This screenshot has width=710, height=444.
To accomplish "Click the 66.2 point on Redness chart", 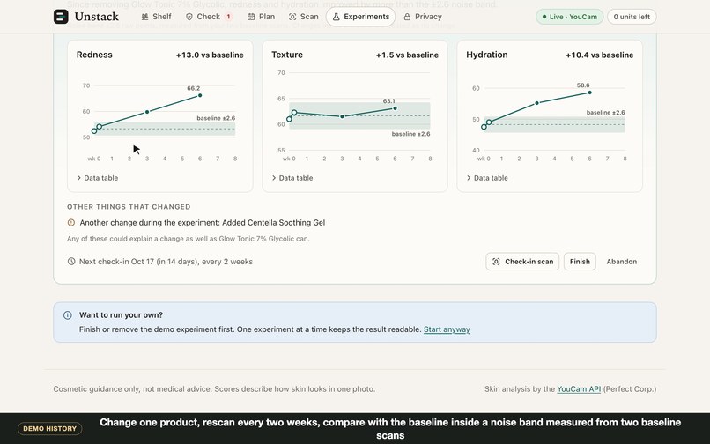I will 200,95.
